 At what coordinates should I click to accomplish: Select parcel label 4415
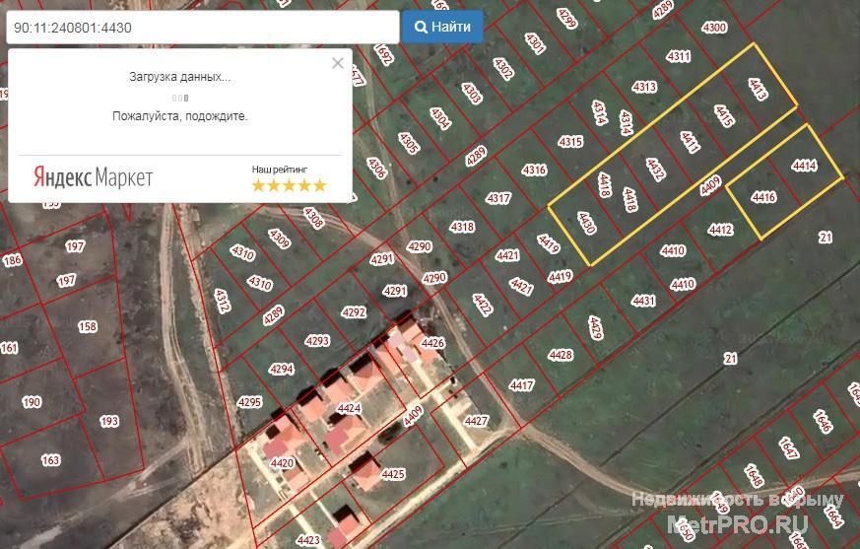tap(723, 116)
